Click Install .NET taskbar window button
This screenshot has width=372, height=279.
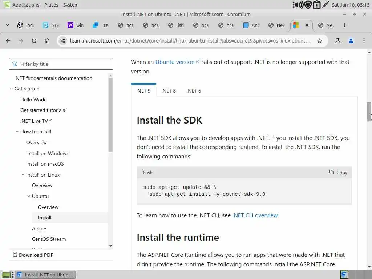[45, 275]
